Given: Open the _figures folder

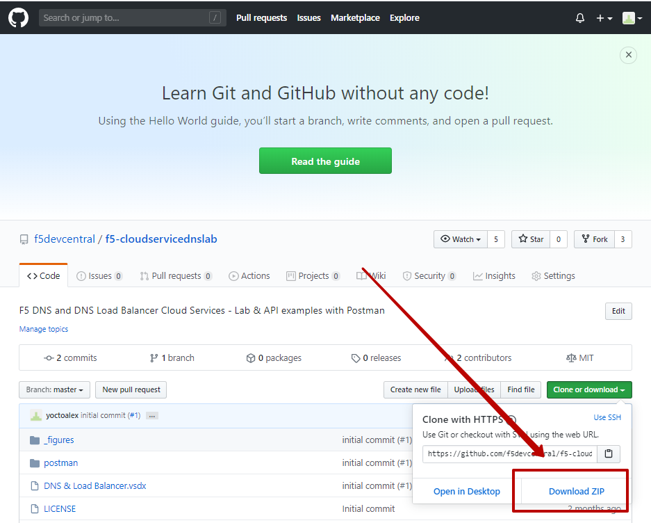Looking at the screenshot, I should pyautogui.click(x=59, y=440).
